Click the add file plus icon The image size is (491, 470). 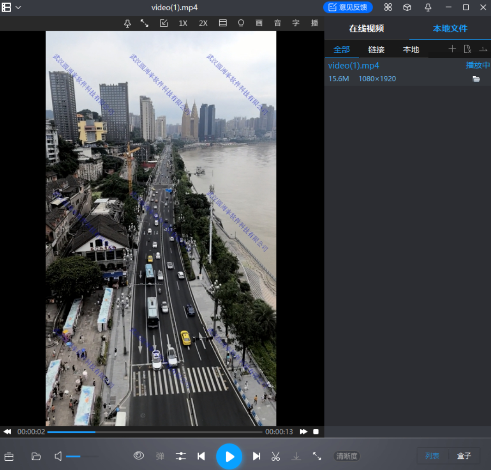(x=452, y=49)
